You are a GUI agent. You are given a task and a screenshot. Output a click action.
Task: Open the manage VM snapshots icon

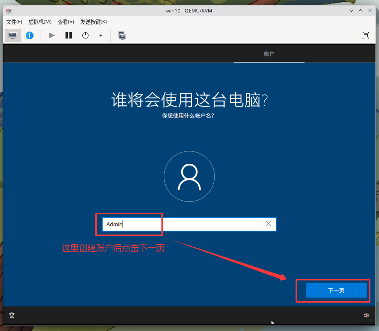pyautogui.click(x=122, y=35)
